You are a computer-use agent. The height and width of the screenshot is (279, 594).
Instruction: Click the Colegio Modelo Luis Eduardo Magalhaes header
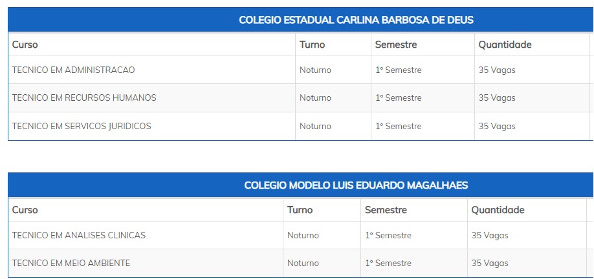coord(356,185)
